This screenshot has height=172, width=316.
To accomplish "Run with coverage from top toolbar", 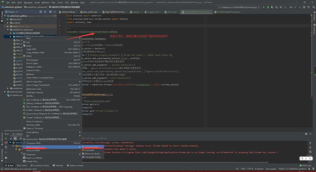I will [x=272, y=7].
